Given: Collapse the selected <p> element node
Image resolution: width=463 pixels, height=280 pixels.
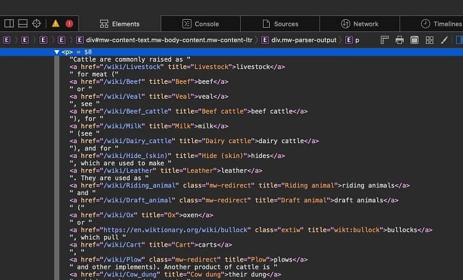Looking at the screenshot, I should [x=57, y=52].
